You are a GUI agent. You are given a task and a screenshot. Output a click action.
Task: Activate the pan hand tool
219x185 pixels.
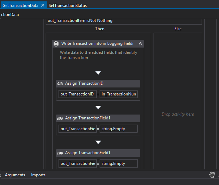pyautogui.click(x=212, y=175)
